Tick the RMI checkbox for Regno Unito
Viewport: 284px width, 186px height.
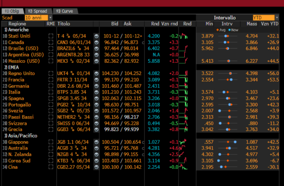coord(51,74)
